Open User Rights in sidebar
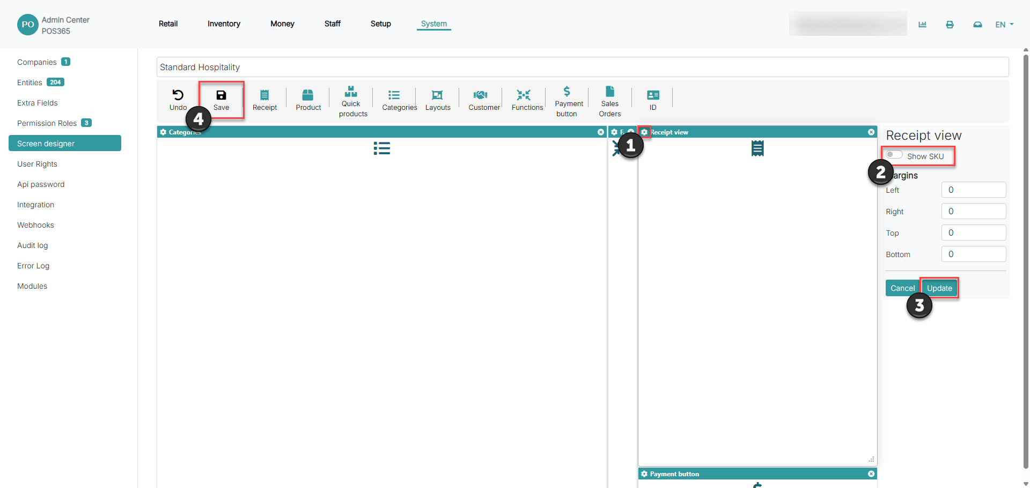This screenshot has height=488, width=1030. tap(37, 164)
